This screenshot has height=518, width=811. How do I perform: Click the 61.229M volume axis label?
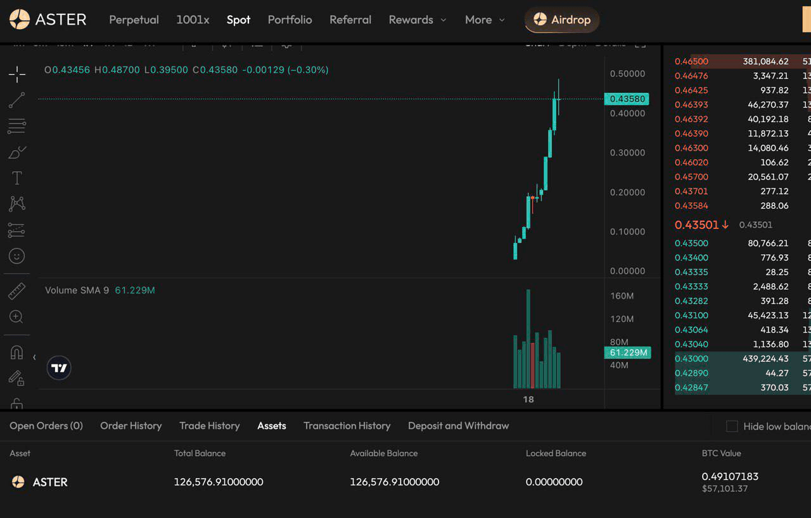click(628, 352)
